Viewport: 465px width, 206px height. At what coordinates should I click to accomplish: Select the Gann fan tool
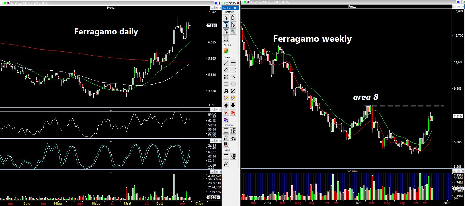pyautogui.click(x=226, y=163)
